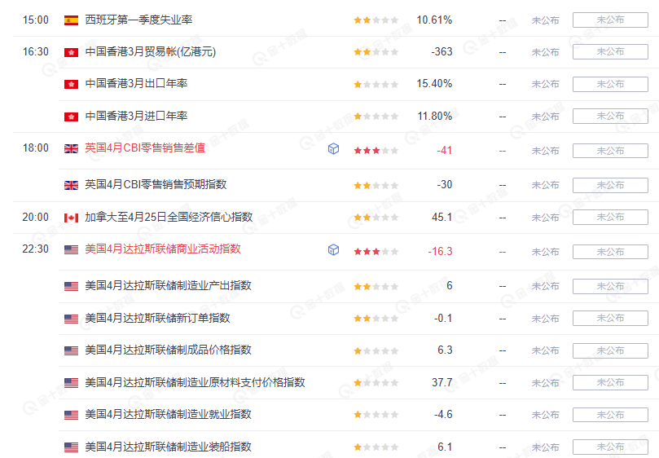Click 未公布 button for 英国4月CBI零售销售预期指数
The width and height of the screenshot is (659, 458).
point(610,185)
